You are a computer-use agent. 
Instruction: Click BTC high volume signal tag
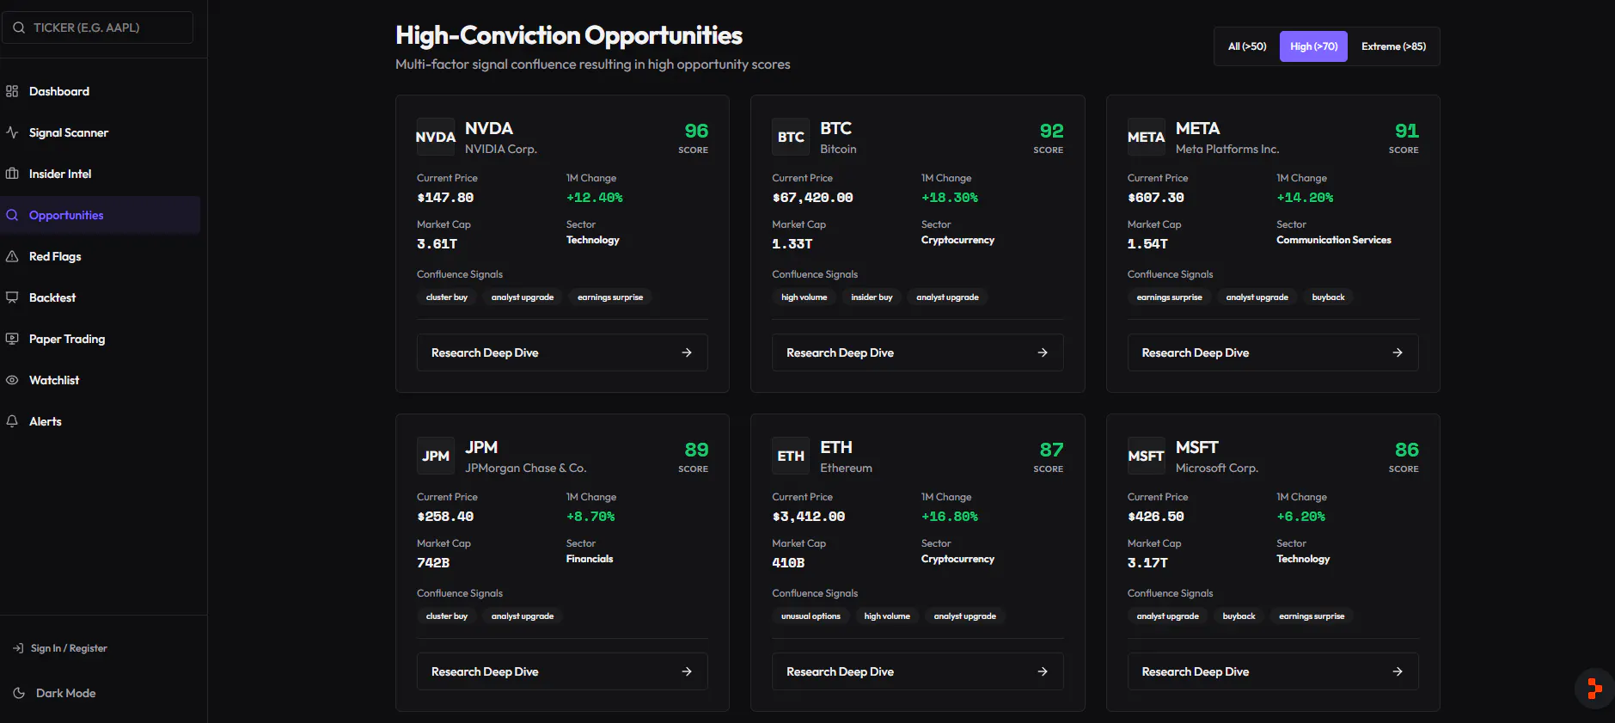click(804, 297)
